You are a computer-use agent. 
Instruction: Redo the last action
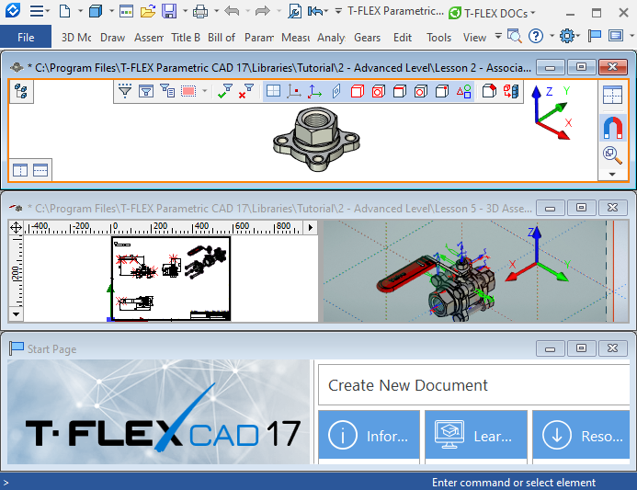[x=263, y=11]
